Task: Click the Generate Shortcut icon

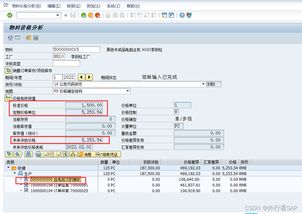Action: tap(171, 15)
